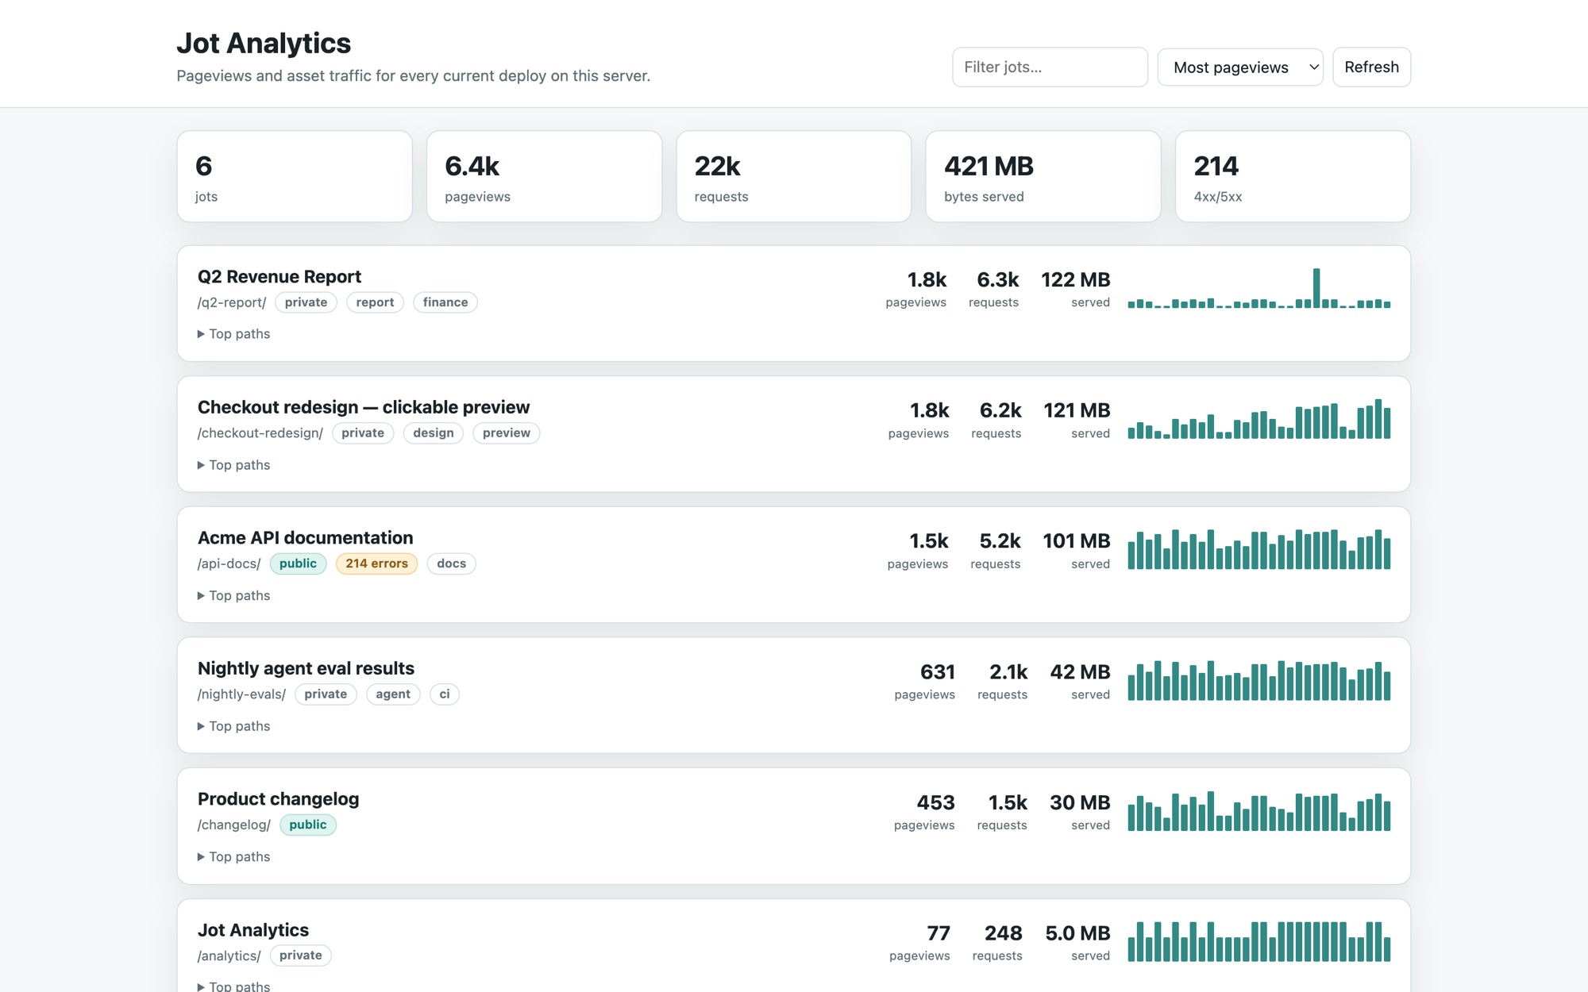Click the /checkout-redesign/ path
1588x992 pixels.
260,433
